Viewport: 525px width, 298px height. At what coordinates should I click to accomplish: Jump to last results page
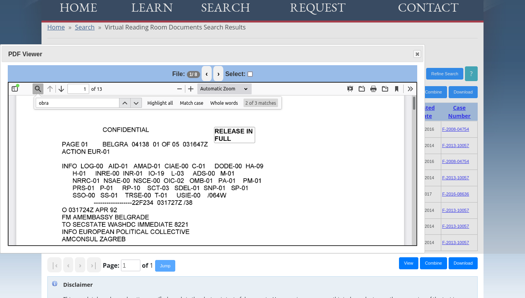click(94, 265)
